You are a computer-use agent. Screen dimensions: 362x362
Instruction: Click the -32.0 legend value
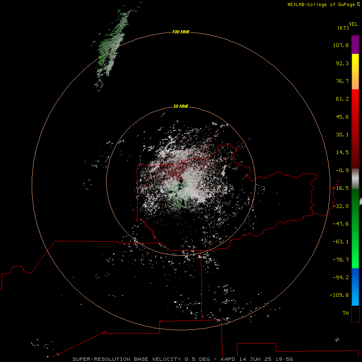point(341,206)
